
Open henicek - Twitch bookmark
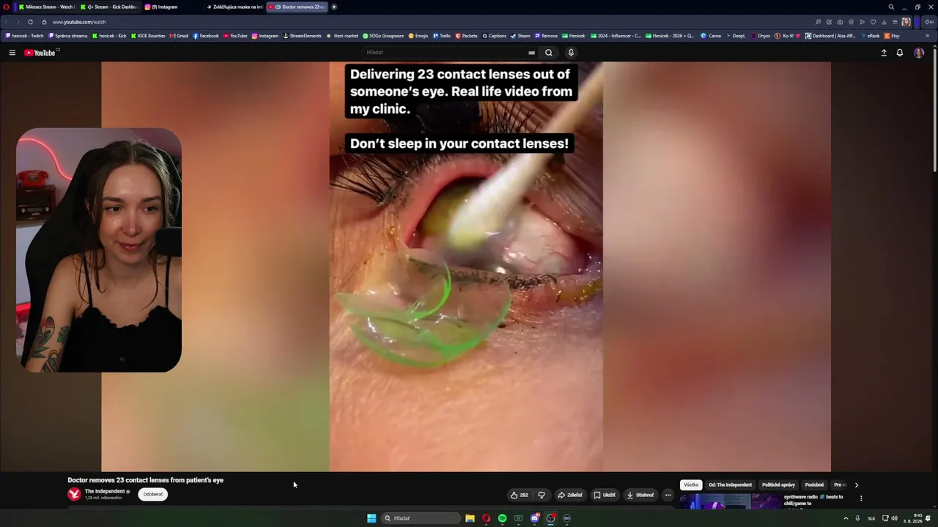26,36
